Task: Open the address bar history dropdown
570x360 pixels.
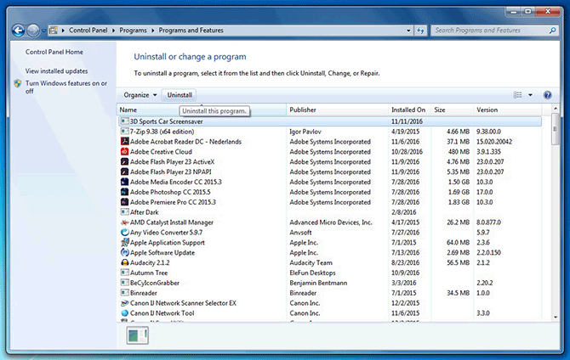Action: click(x=408, y=31)
